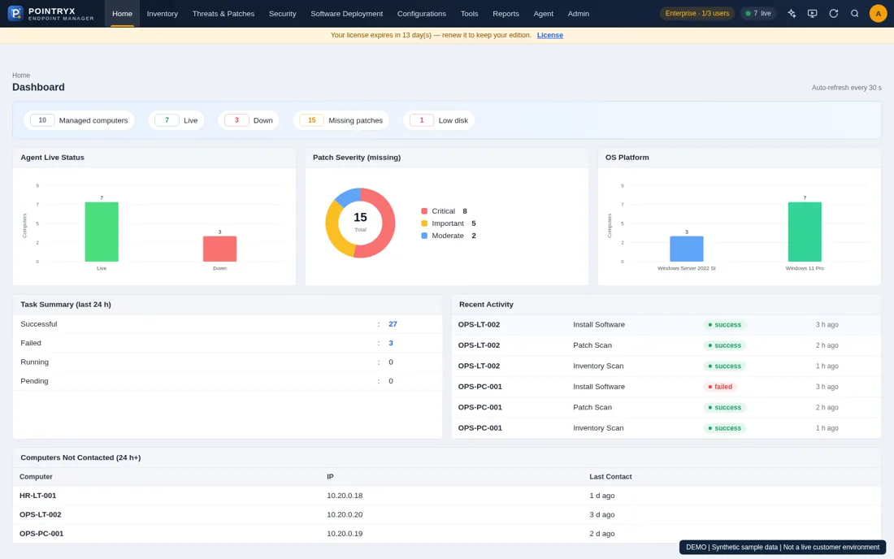Open the Threats & Patches menu
This screenshot has height=559, width=894.
point(223,14)
